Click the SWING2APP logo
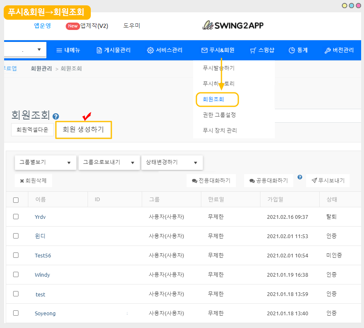The width and height of the screenshot is (364, 328). pos(233,25)
